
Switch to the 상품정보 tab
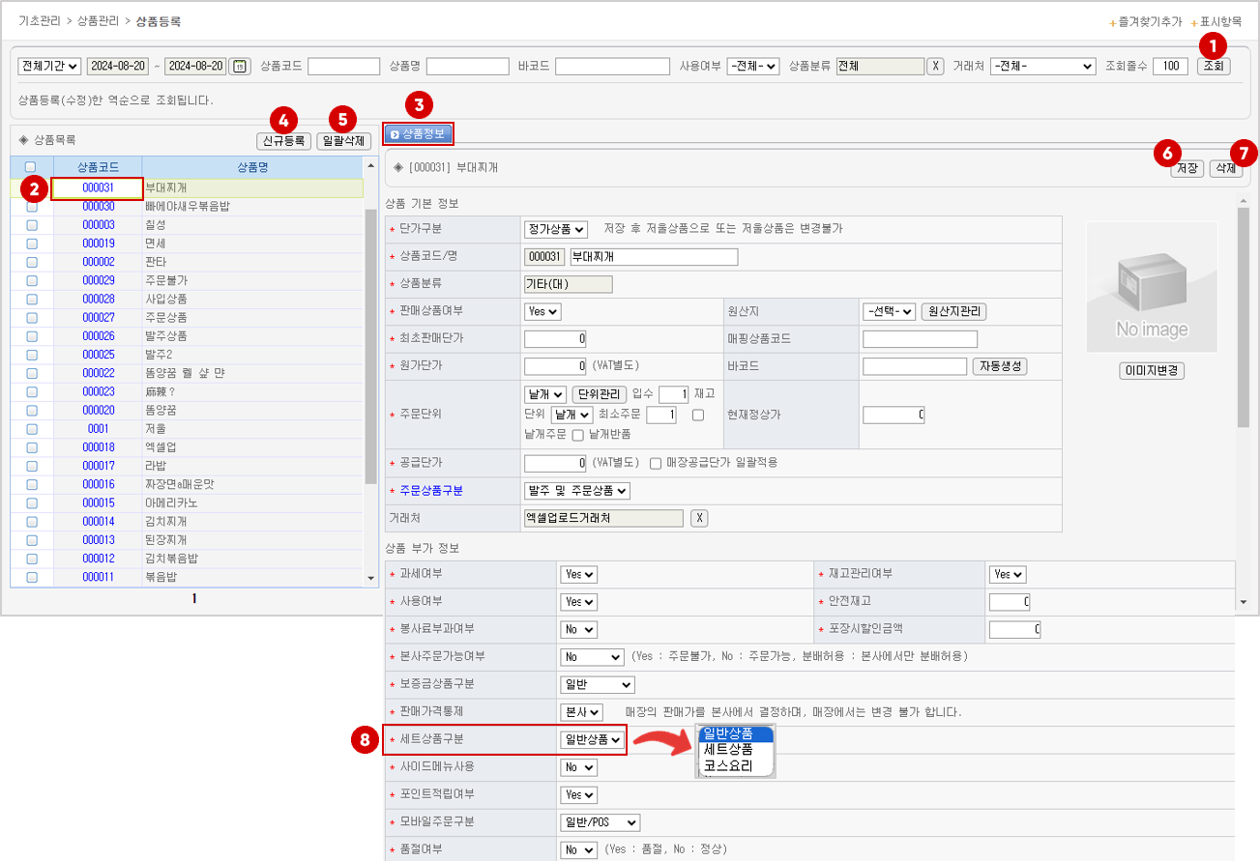click(x=418, y=134)
